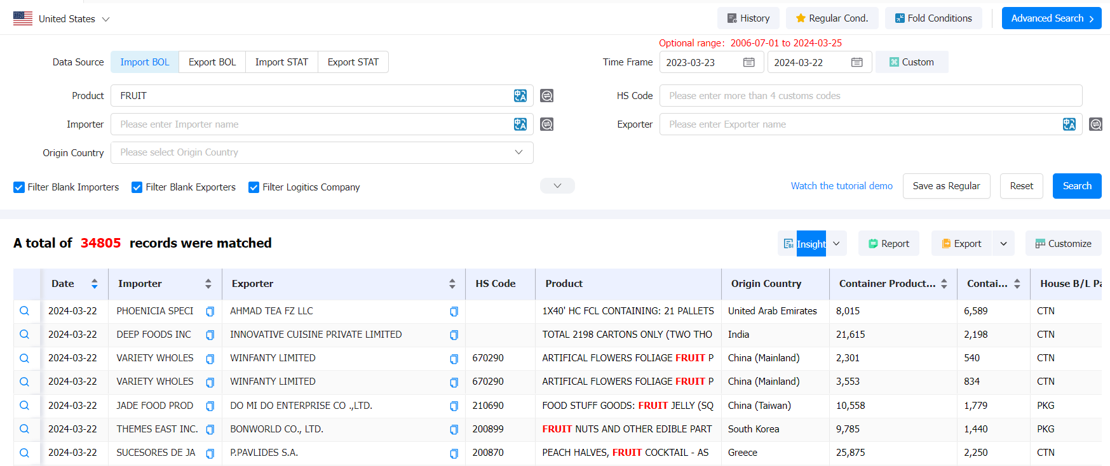Uncheck Filter Blank Importers
Viewport: 1110px width, 466px height.
tap(19, 187)
